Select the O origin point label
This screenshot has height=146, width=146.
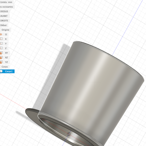[x=6, y=35]
